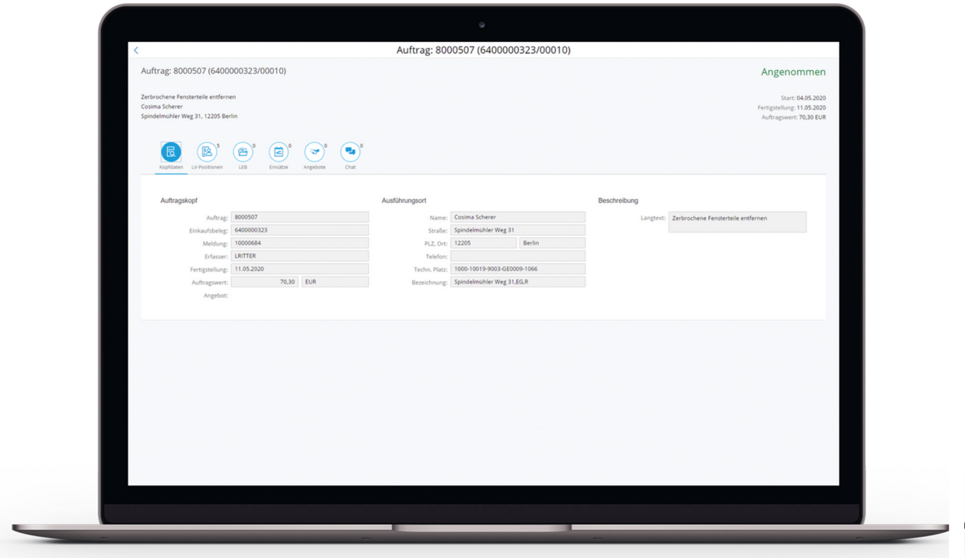This screenshot has height=558, width=965.
Task: Open the LV-Positionen tab icon
Action: coord(207,152)
